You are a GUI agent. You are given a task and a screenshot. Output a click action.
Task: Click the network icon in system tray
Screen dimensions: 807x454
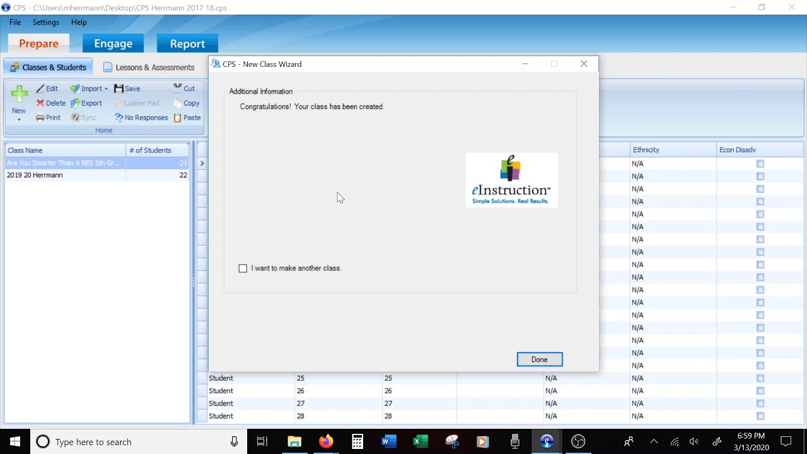[x=674, y=442]
